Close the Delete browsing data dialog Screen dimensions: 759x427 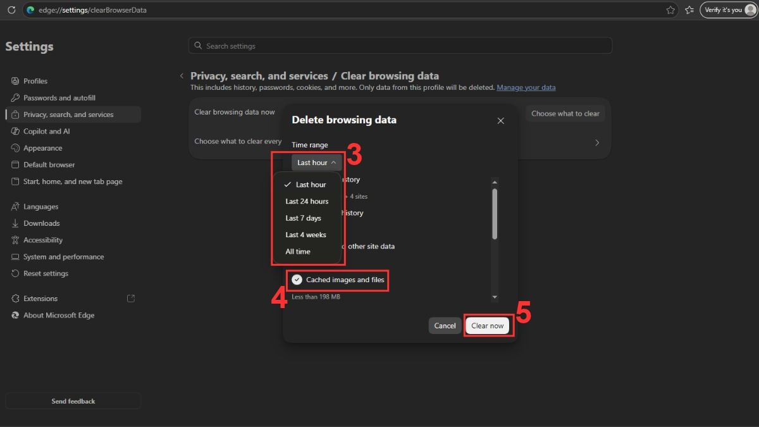[500, 121]
